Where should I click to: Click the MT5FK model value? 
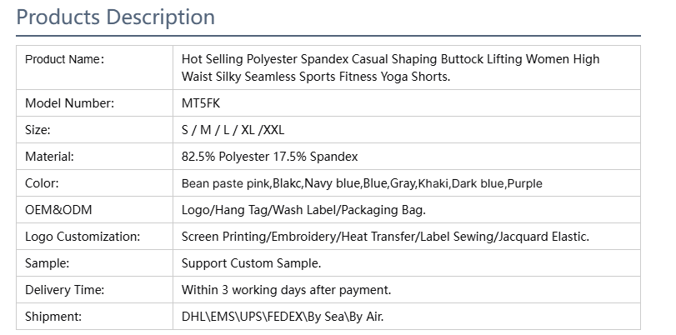tap(201, 103)
